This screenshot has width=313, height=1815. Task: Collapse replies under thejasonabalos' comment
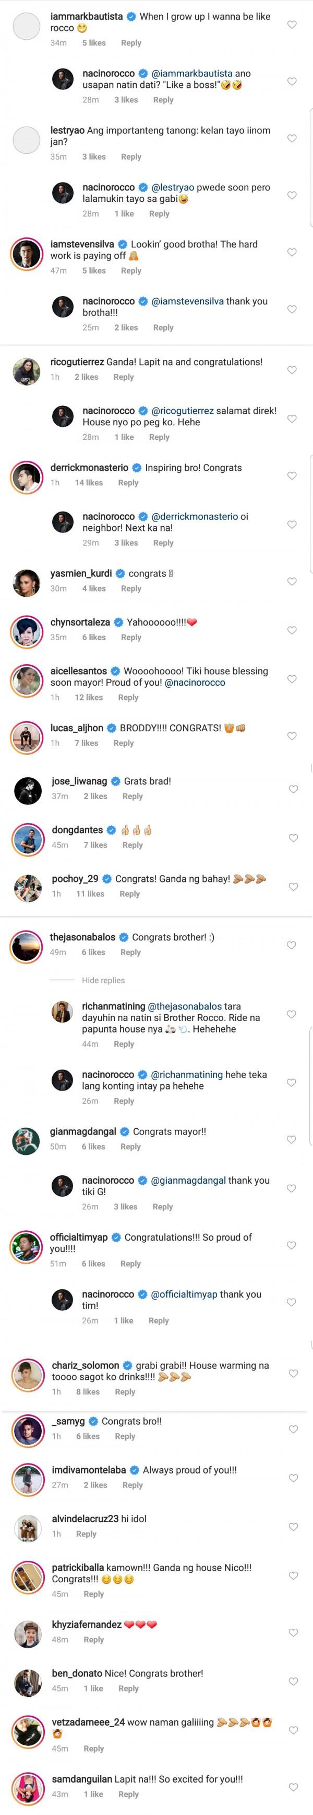103,980
